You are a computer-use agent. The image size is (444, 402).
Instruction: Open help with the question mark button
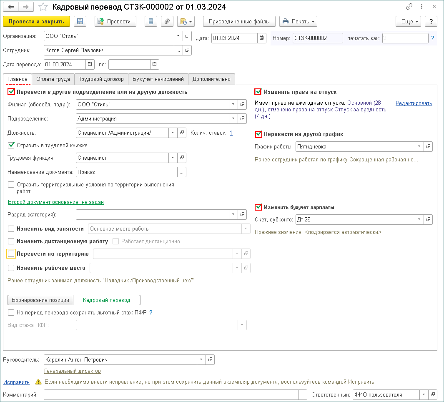(x=431, y=22)
